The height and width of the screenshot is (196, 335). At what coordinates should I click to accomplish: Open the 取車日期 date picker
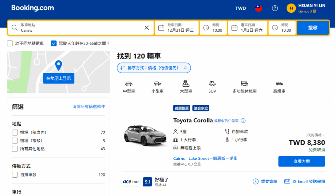pyautogui.click(x=177, y=27)
